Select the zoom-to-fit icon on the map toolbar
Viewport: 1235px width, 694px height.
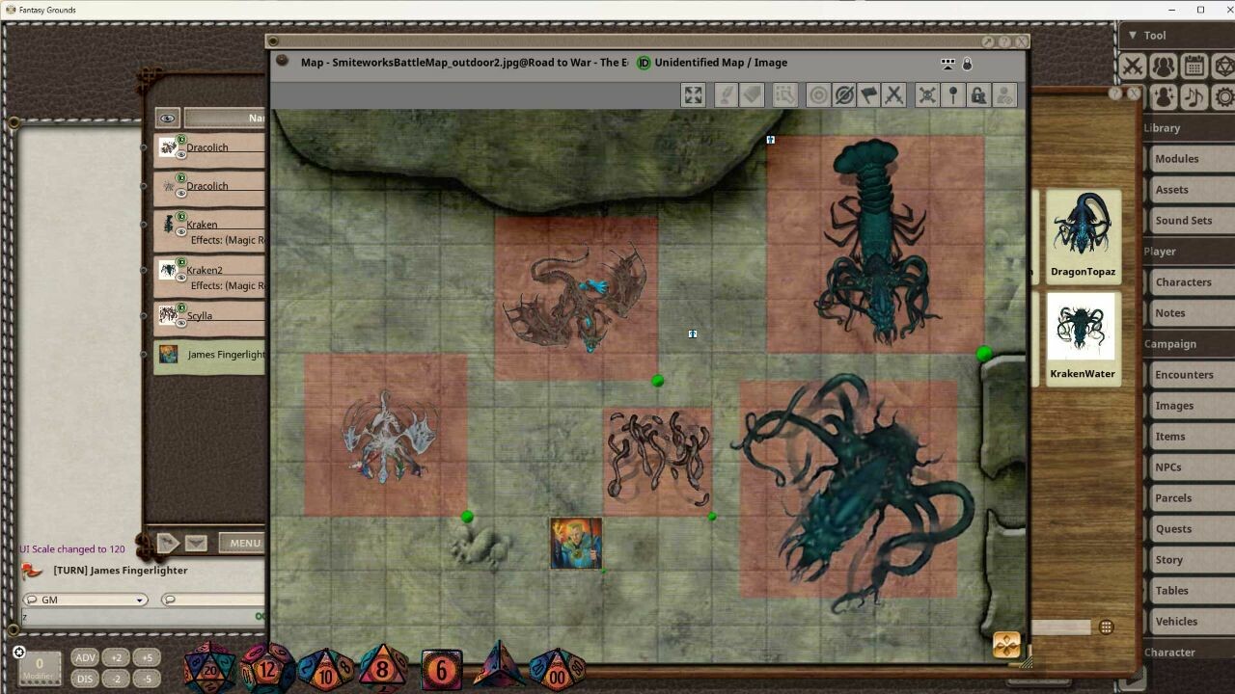(693, 94)
